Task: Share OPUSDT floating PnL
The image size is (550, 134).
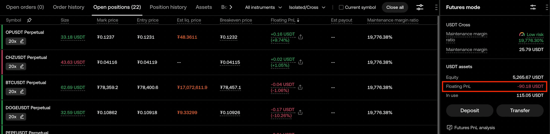Action: click(300, 37)
